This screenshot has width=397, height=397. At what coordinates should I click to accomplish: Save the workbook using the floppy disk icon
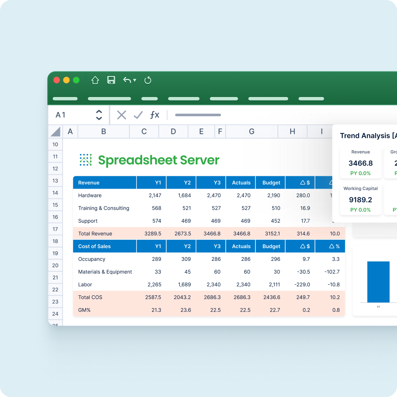pyautogui.click(x=111, y=80)
